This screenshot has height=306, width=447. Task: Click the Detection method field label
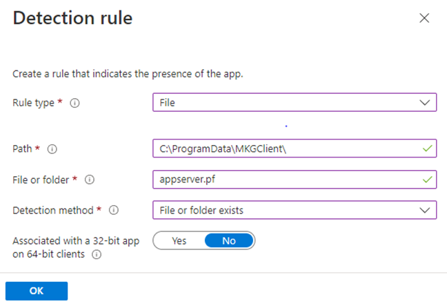54,210
